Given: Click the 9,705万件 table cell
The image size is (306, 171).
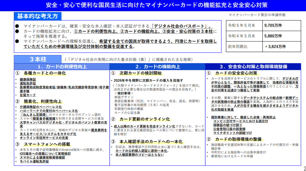Looking at the screenshot, I should click(281, 26).
